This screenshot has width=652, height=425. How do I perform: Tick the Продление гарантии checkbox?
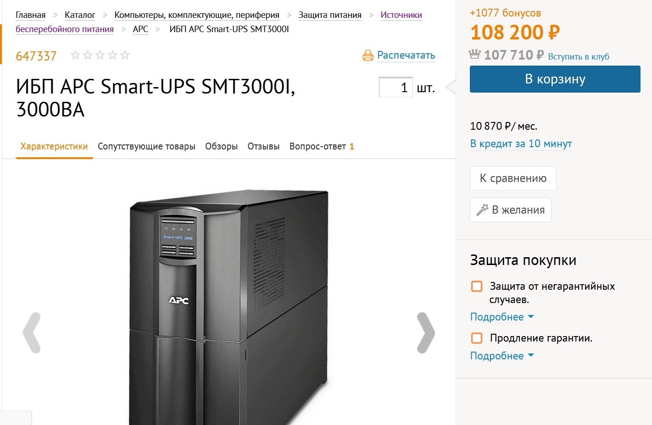coord(477,338)
